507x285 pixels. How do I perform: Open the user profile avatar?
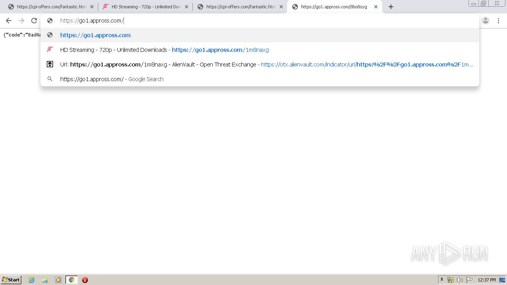tap(486, 21)
